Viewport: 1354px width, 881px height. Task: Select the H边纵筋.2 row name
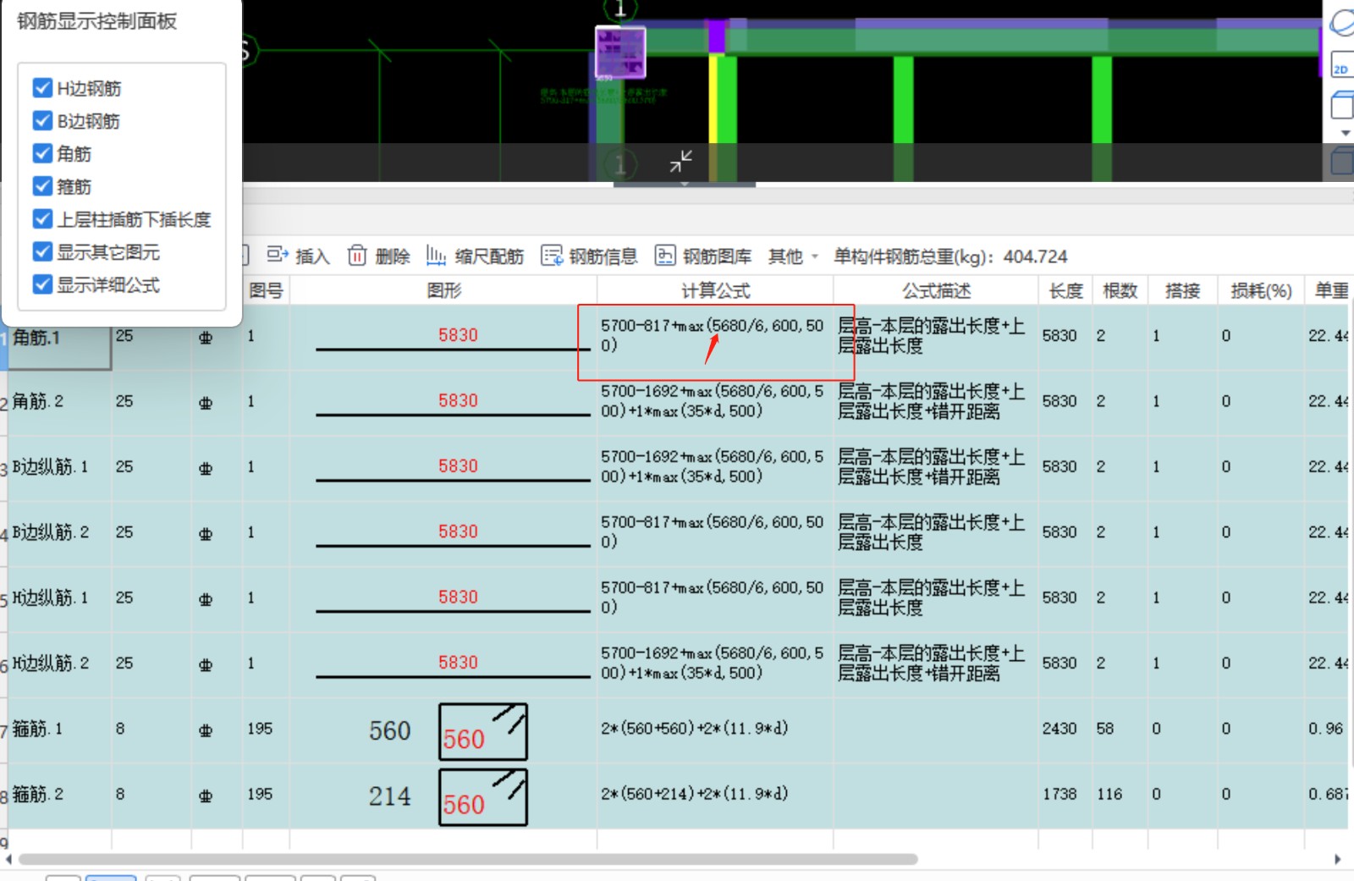coord(59,664)
